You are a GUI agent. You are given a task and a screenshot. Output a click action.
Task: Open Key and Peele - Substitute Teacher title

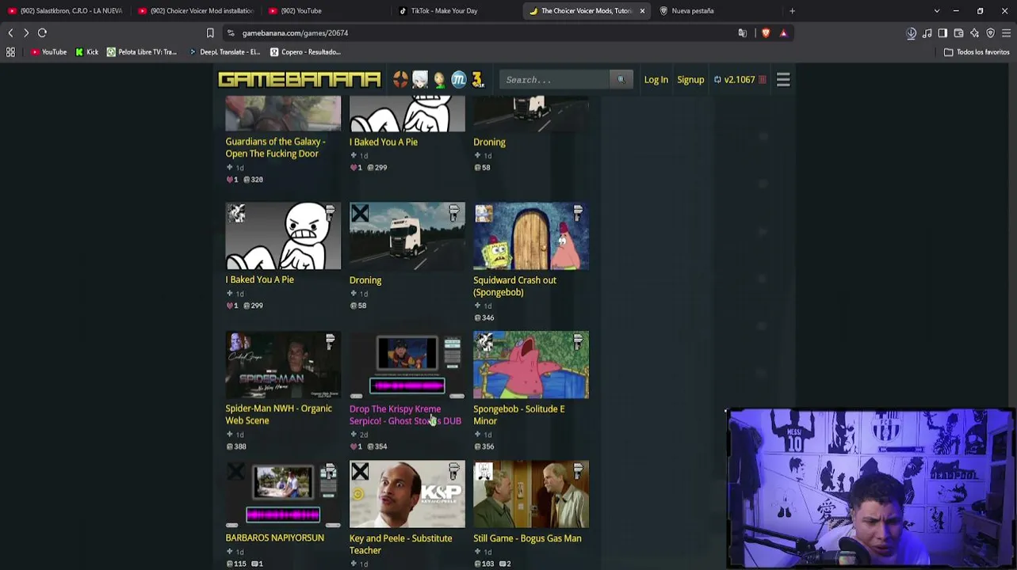tap(401, 545)
